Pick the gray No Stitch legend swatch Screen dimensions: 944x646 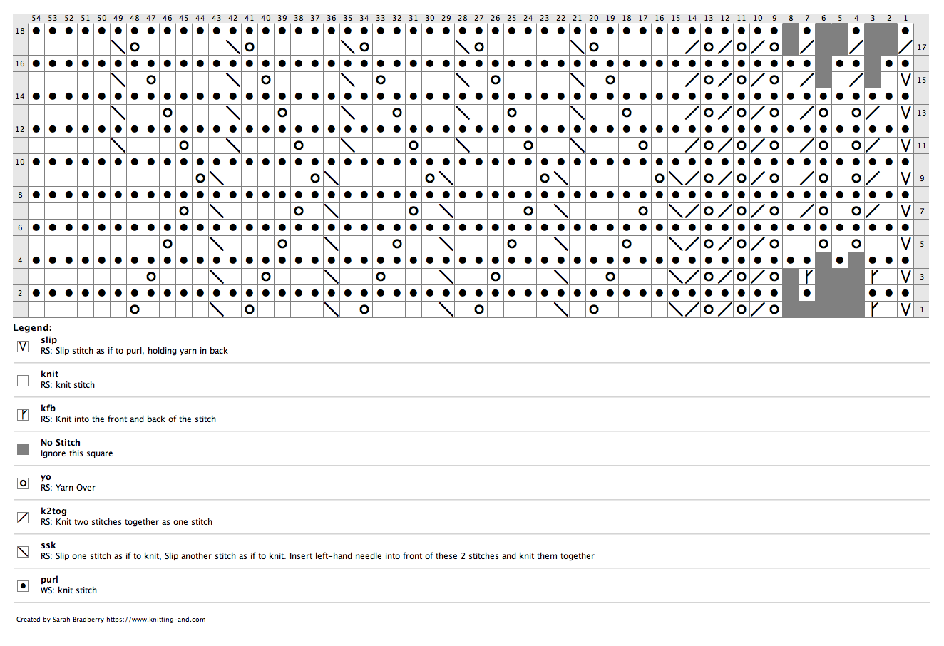tap(23, 449)
